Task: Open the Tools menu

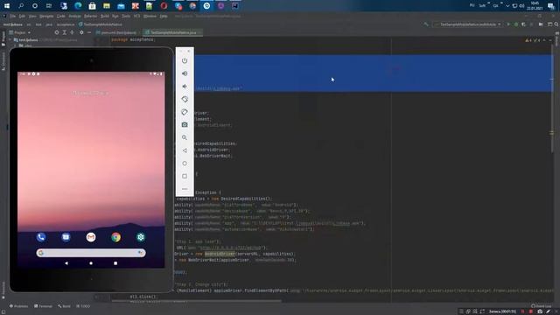Action: click(x=126, y=16)
